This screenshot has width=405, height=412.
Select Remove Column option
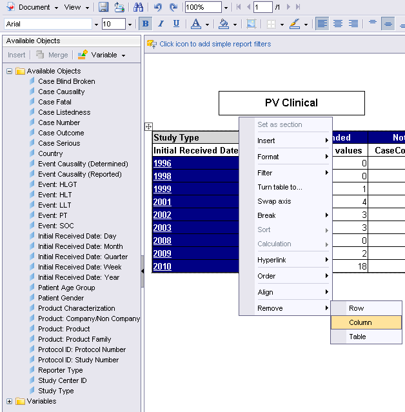[x=366, y=322]
